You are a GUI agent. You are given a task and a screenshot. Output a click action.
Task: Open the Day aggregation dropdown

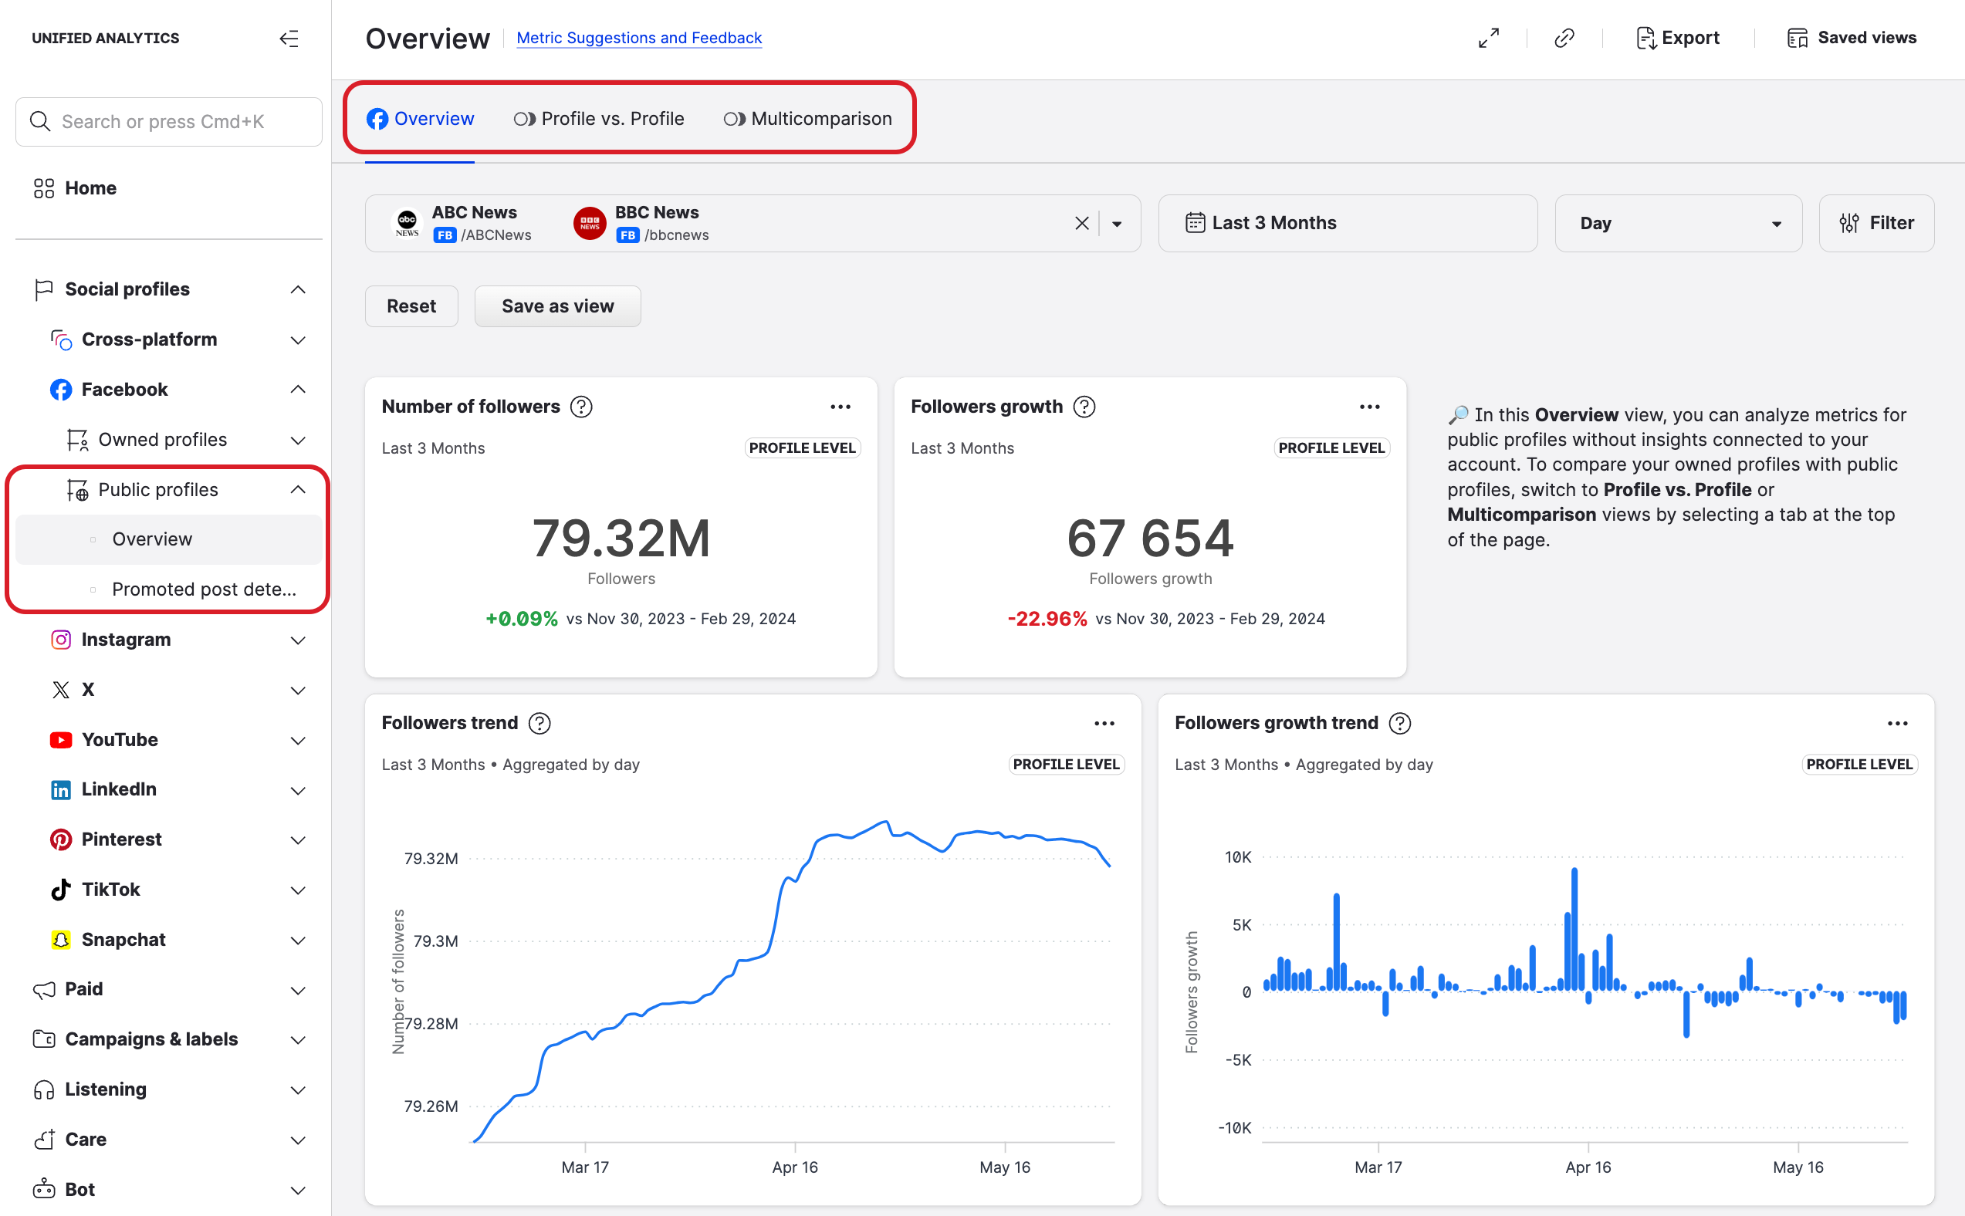pos(1678,223)
